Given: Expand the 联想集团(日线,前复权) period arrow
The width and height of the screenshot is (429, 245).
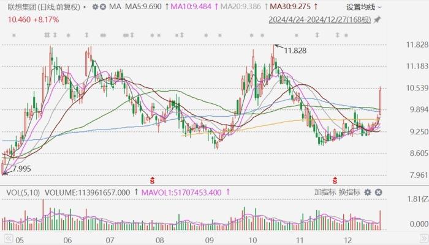Looking at the screenshot, I should click(85, 7).
